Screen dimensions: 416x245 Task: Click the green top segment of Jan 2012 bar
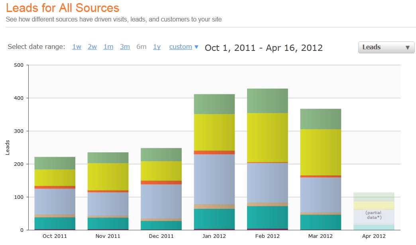(214, 104)
